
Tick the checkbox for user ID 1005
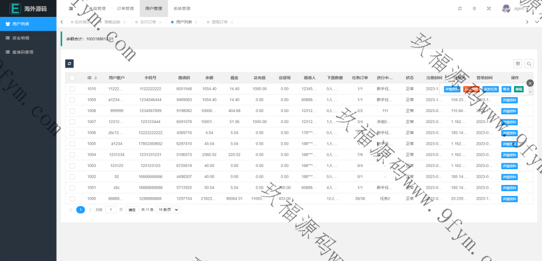[x=72, y=144]
